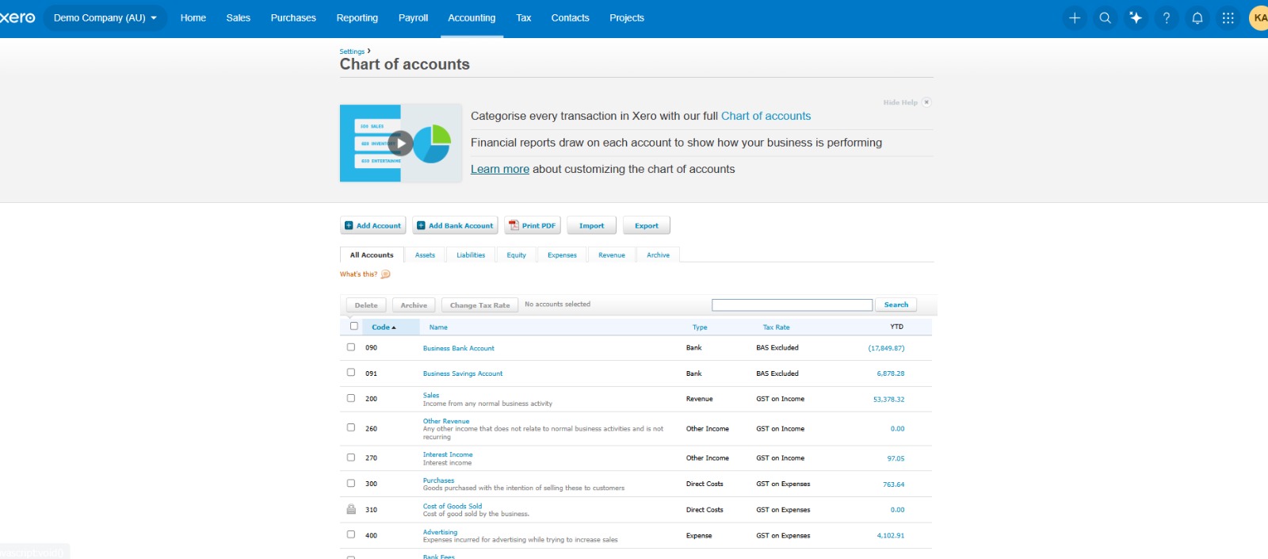Open the 53,378.32 YTD Sales amount
1268x559 pixels.
888,400
